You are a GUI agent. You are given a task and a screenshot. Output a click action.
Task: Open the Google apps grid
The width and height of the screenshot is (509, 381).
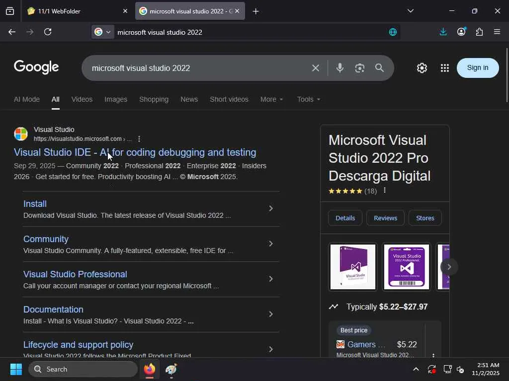[445, 68]
